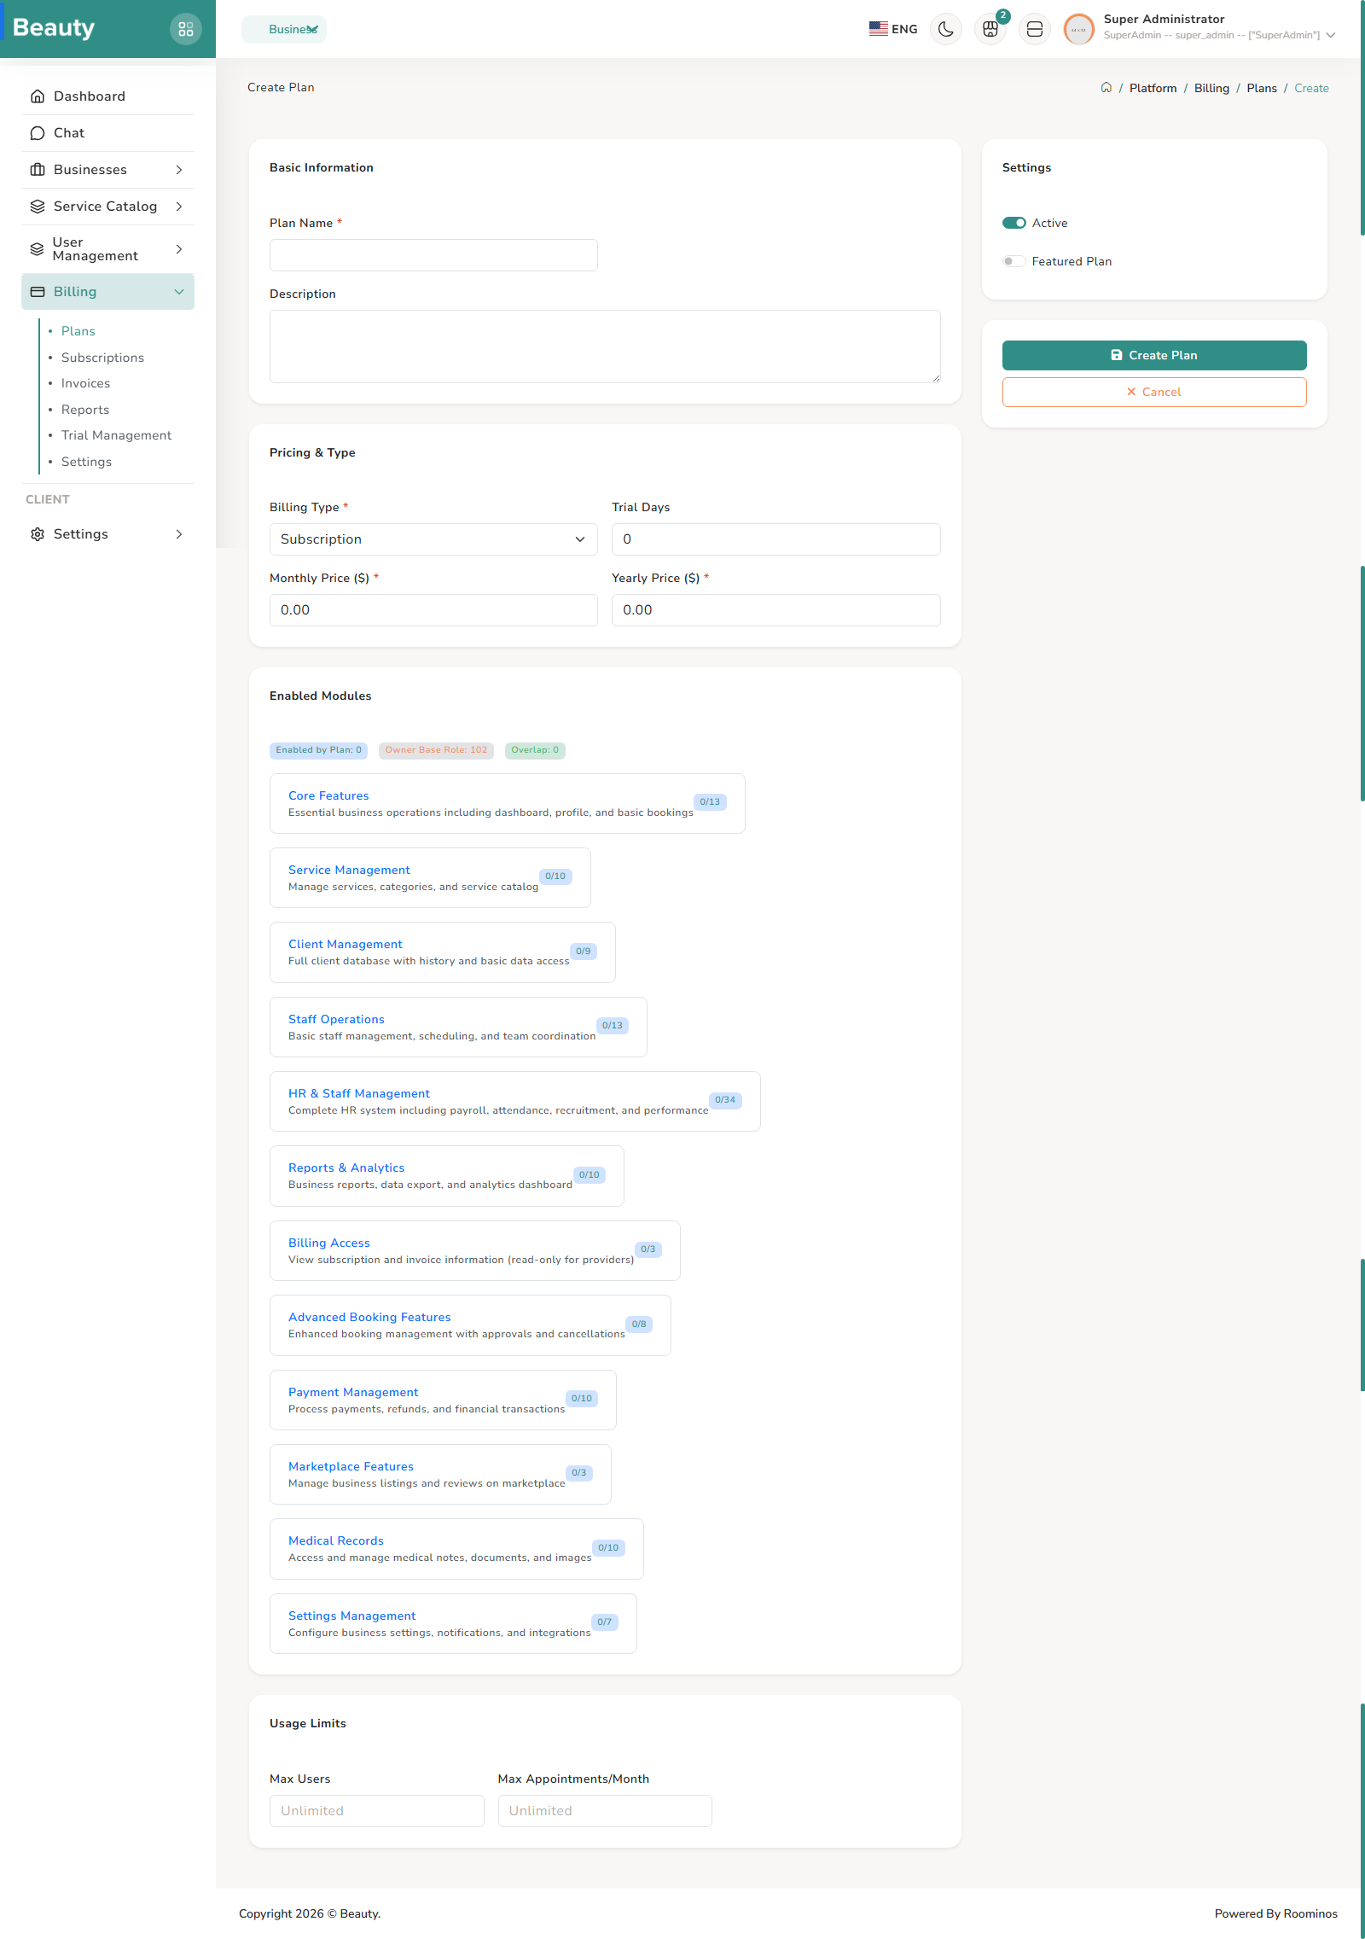This screenshot has width=1365, height=1939.
Task: Click the sidebar grid toggle icon beside Beauty
Action: pos(186,29)
